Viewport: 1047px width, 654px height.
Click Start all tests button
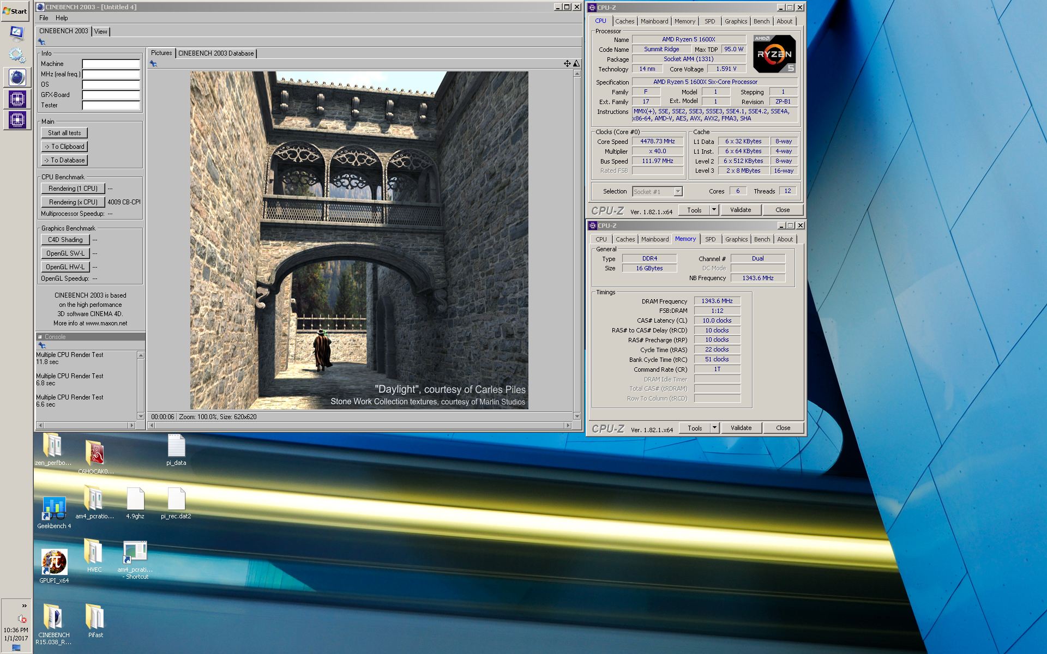[64, 133]
